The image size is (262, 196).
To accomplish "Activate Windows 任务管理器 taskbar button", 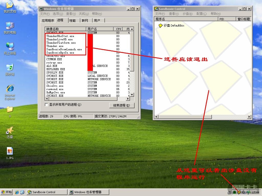I will 89,192.
